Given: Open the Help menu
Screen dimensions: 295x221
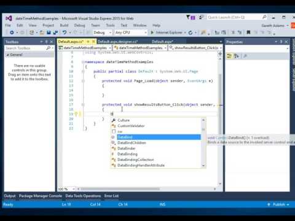Looking at the screenshot, I should 156,25.
